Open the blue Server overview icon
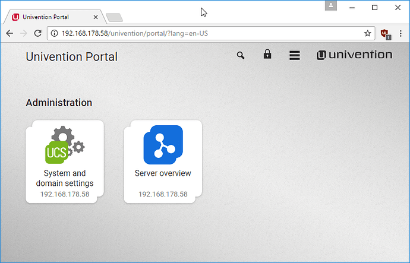Viewport: 410px width, 263px height. click(x=163, y=145)
